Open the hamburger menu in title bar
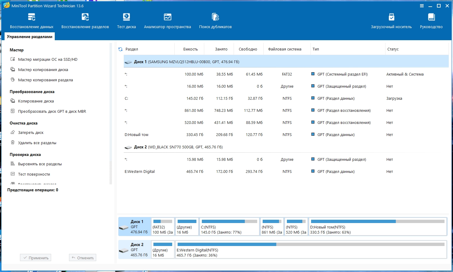Screen dimensions: 453x272 click(x=422, y=6)
